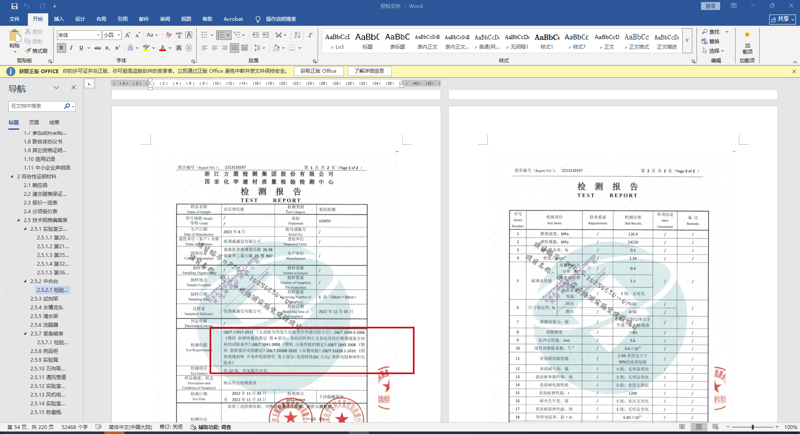
Task: Apply bulleted list formatting
Action: coord(204,35)
